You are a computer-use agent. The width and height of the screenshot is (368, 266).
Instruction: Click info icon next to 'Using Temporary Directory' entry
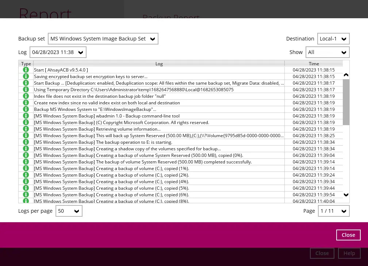point(26,89)
